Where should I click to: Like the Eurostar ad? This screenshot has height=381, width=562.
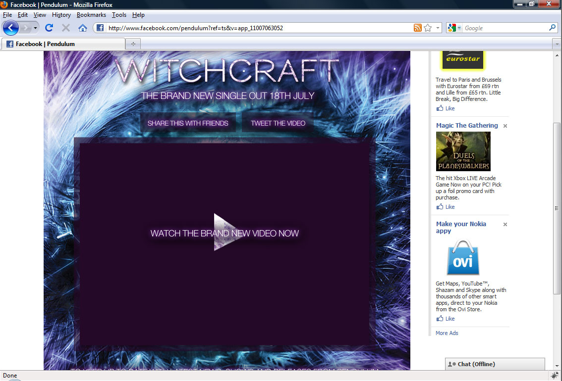450,108
